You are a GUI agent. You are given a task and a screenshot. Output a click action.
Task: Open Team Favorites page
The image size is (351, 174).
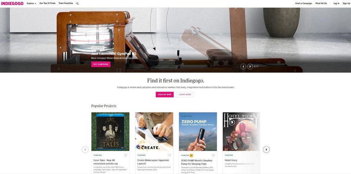pyautogui.click(x=66, y=3)
